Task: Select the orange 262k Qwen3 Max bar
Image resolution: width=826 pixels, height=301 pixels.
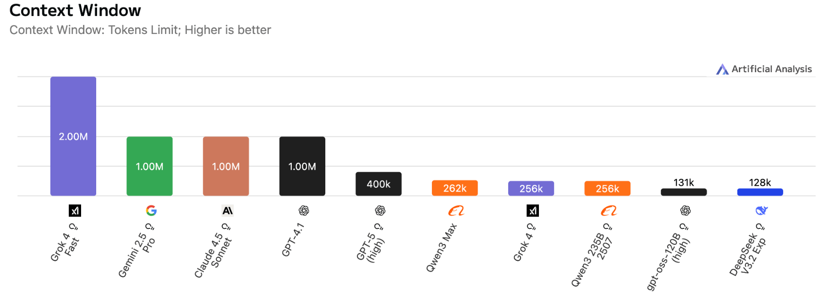Action: [454, 188]
